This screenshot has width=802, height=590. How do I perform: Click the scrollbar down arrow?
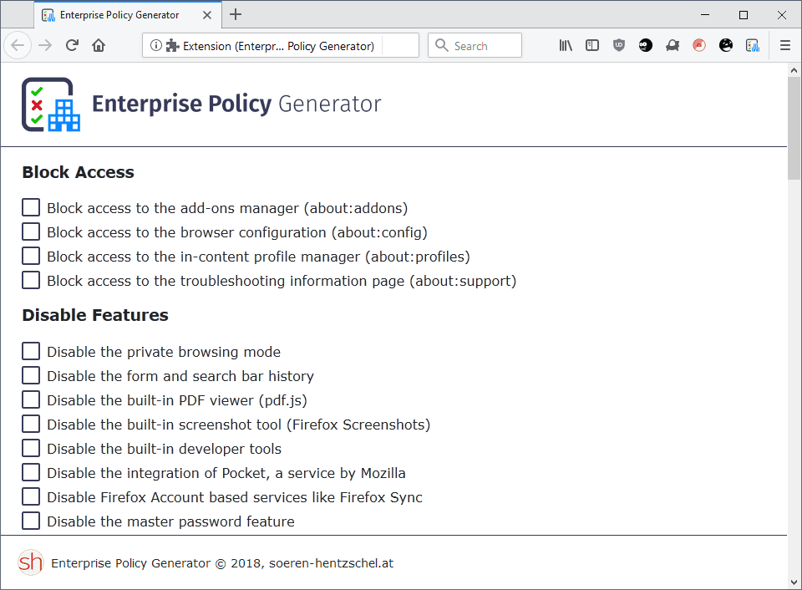tap(794, 582)
